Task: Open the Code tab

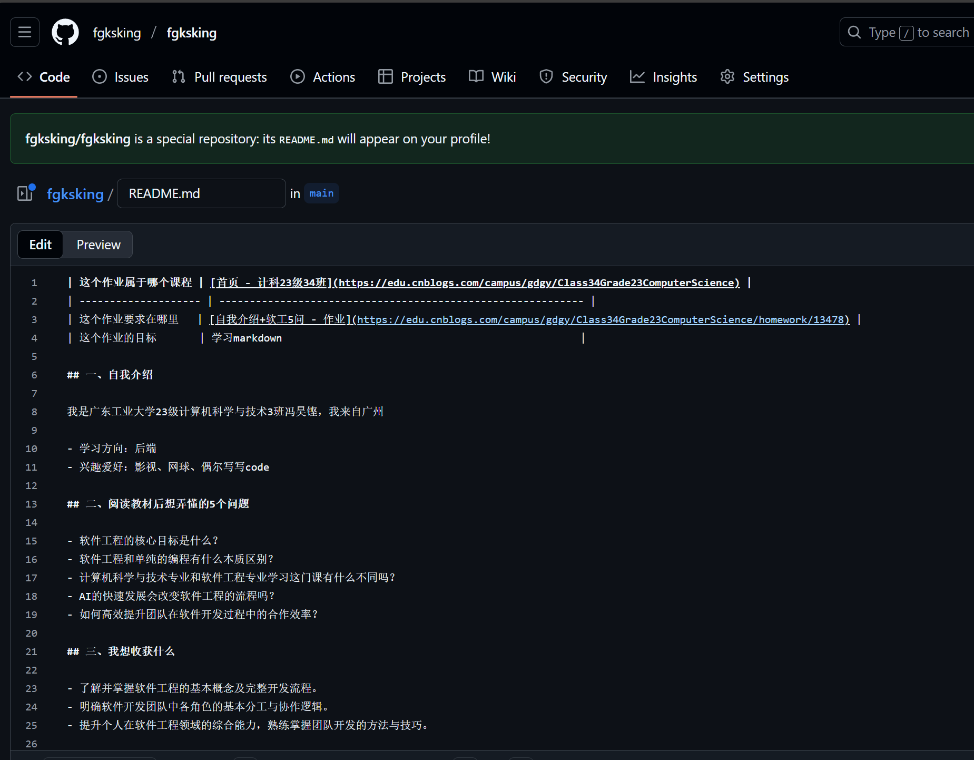Action: pyautogui.click(x=44, y=77)
